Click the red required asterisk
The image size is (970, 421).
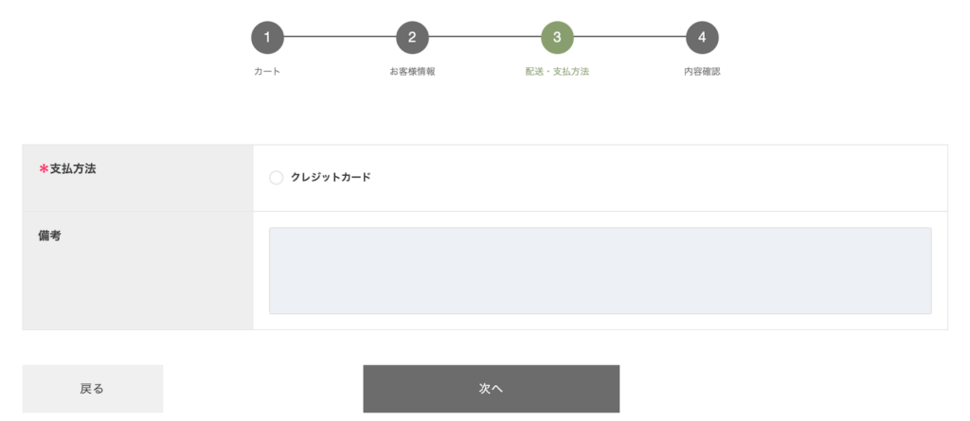(43, 169)
